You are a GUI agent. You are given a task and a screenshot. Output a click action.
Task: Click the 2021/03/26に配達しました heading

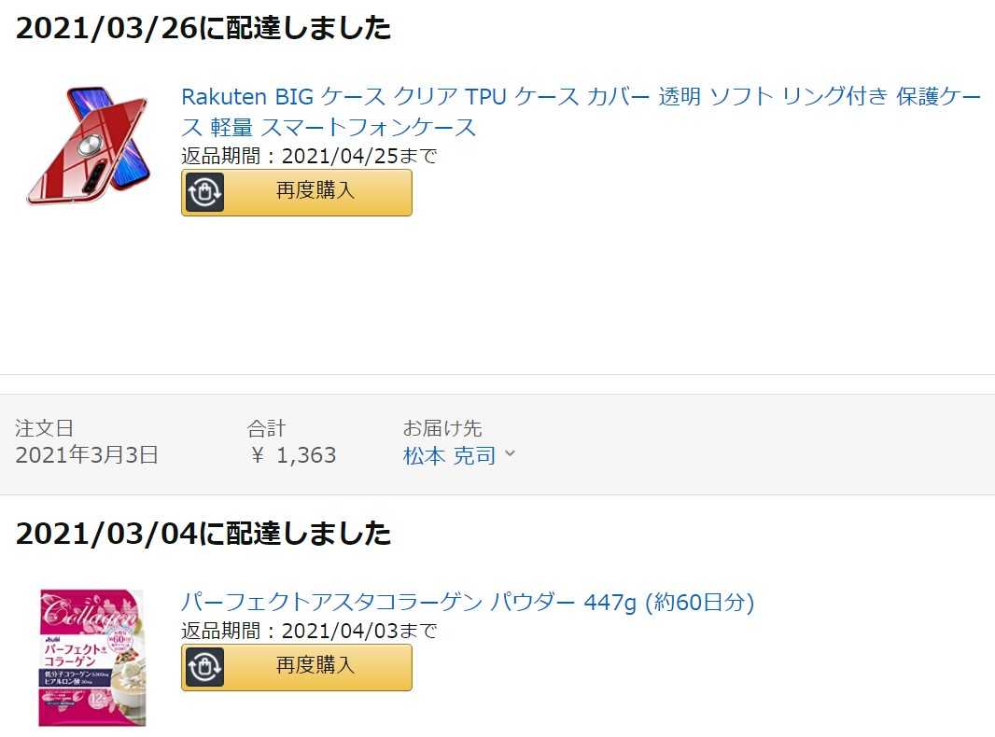[203, 29]
